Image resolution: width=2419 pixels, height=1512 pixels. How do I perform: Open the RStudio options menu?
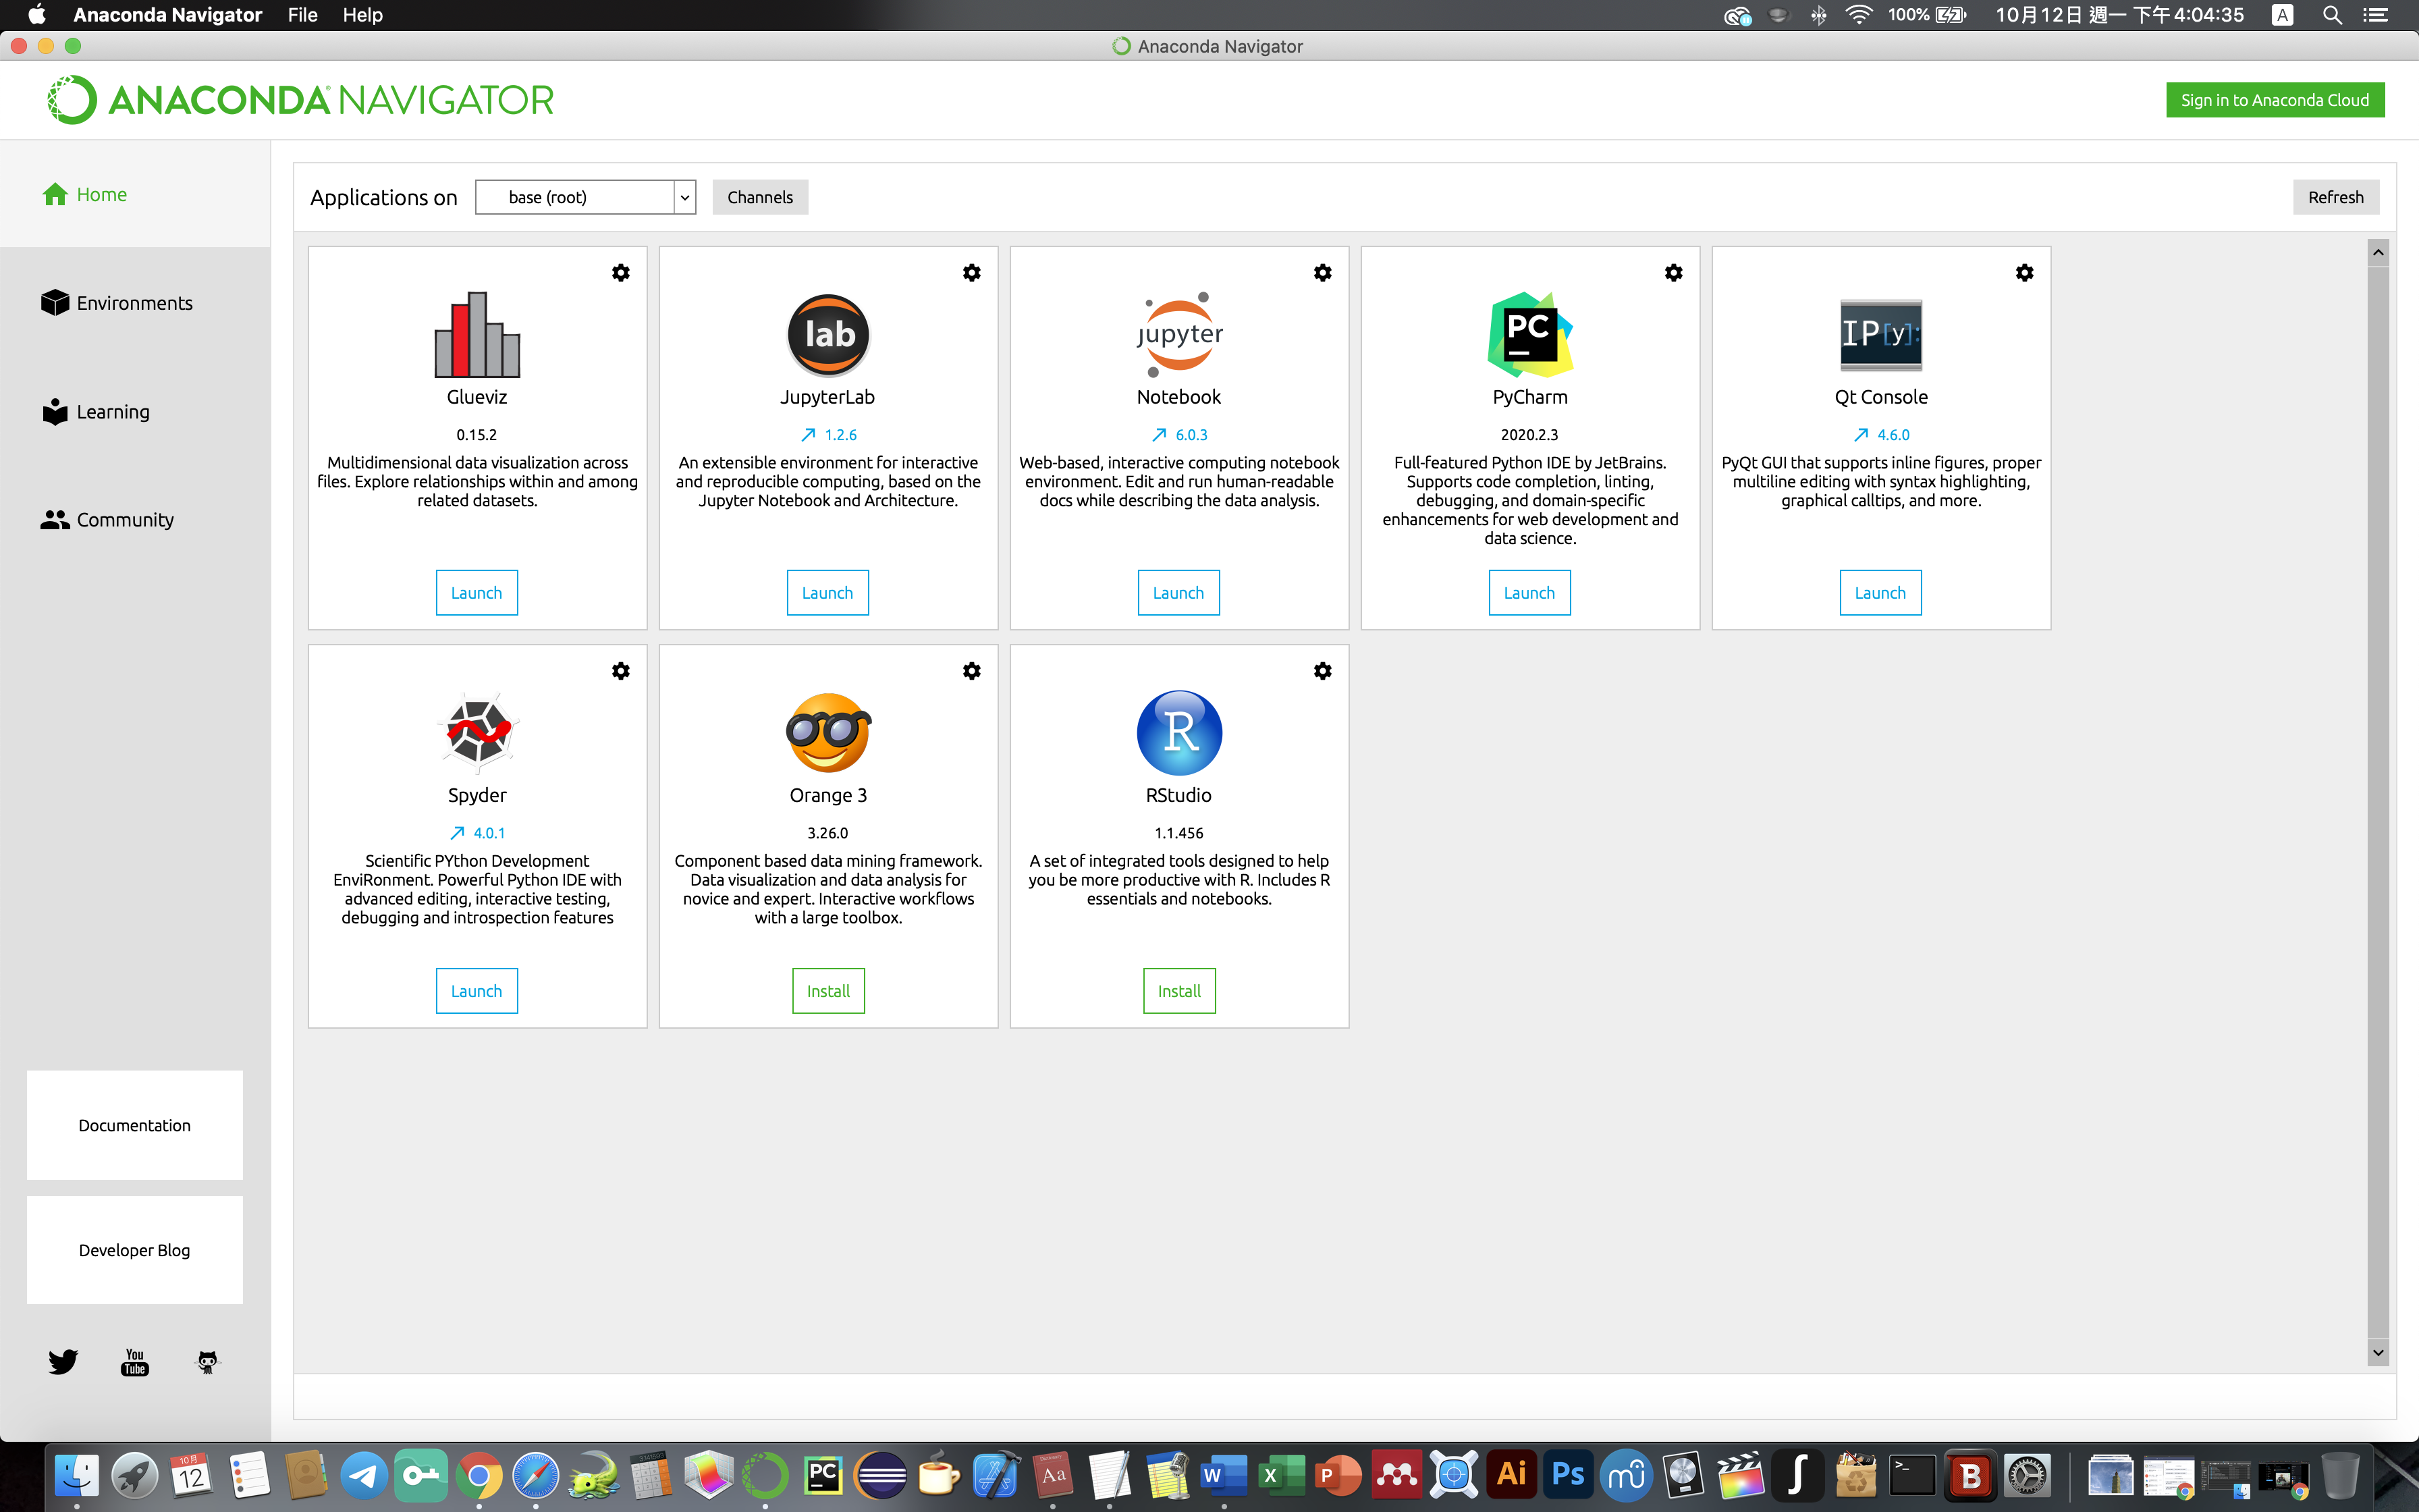tap(1322, 671)
